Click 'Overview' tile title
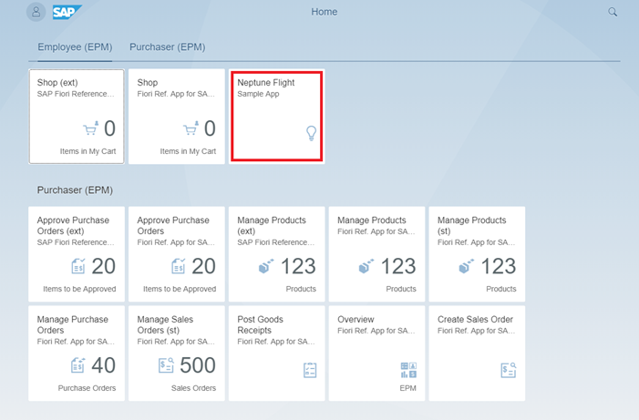 [x=356, y=320]
